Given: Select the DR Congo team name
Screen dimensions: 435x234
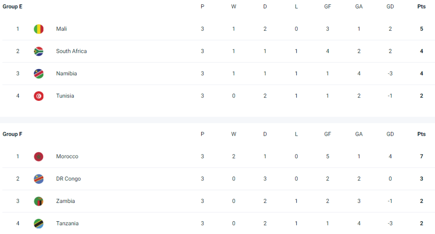Looking at the screenshot, I should pyautogui.click(x=68, y=179).
